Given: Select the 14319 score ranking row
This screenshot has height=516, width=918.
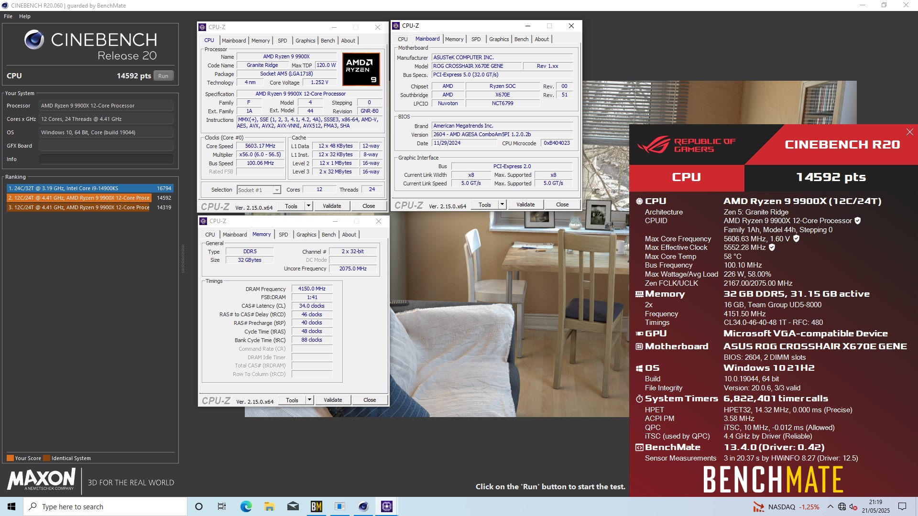Looking at the screenshot, I should click(x=90, y=207).
